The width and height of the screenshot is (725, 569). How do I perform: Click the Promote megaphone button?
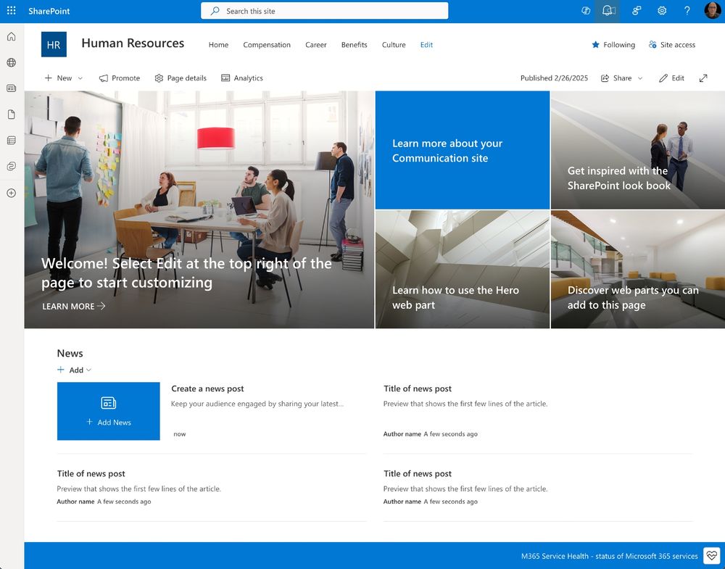120,78
